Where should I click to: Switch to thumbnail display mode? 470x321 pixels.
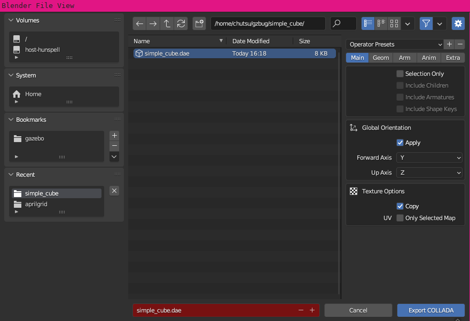(394, 24)
